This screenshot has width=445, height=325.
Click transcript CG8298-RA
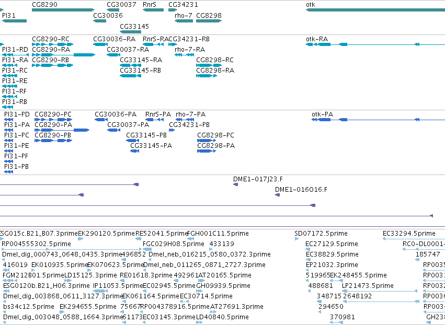pos(215,71)
